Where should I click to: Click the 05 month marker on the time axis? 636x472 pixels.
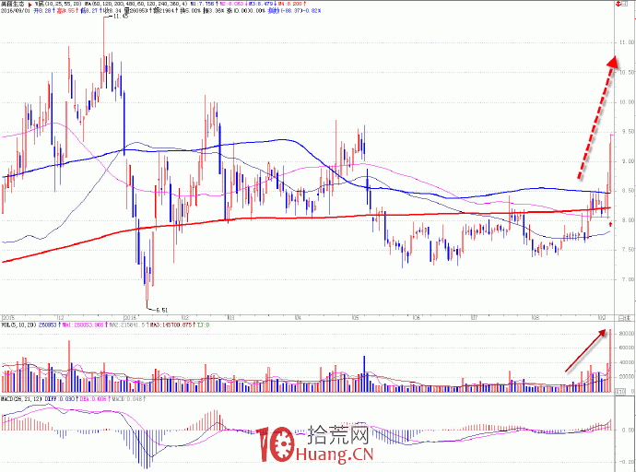[x=355, y=318]
